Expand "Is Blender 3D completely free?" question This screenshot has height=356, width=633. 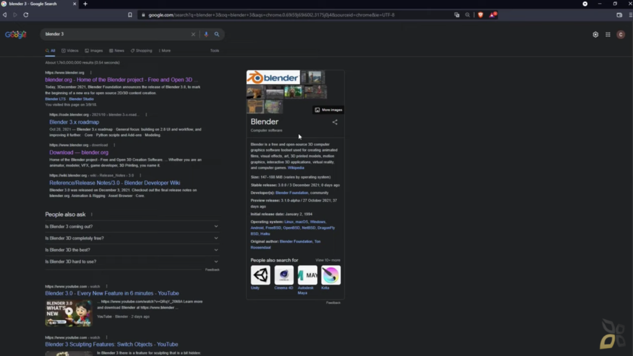[132, 238]
